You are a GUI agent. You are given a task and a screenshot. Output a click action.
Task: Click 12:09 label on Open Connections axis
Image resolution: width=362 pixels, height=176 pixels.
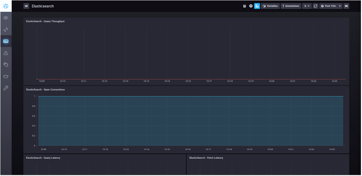(x=43, y=149)
